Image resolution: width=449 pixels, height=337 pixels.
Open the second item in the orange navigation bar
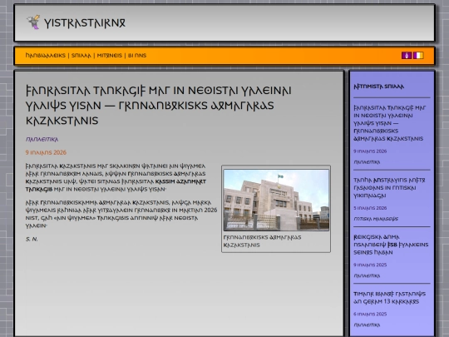point(81,56)
